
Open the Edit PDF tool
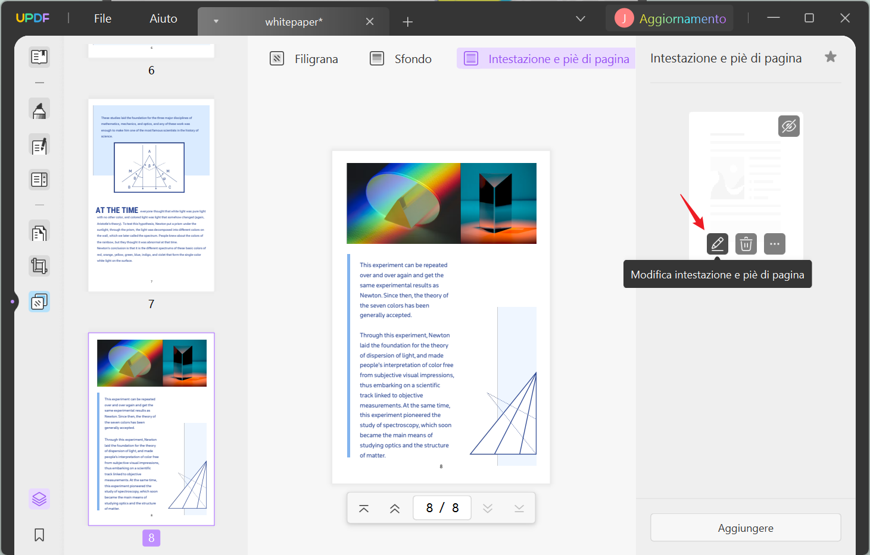[39, 145]
